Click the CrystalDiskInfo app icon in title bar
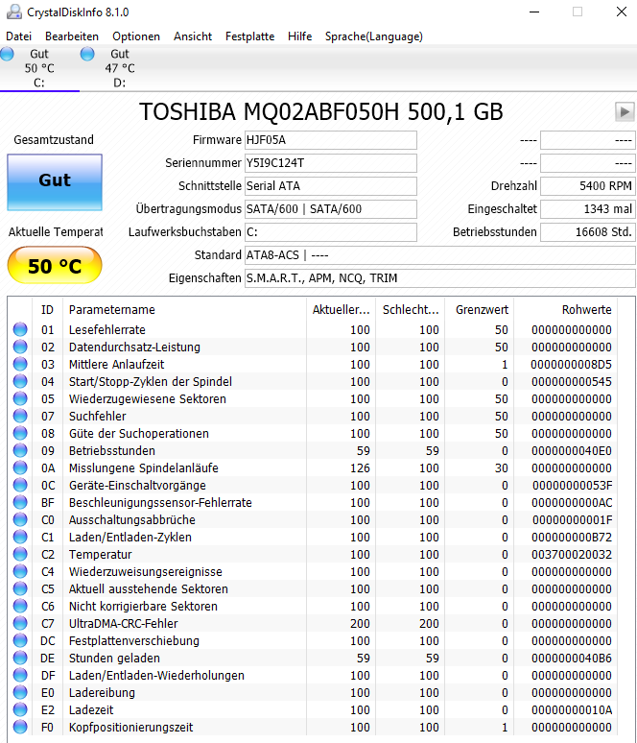The width and height of the screenshot is (637, 743). pos(13,12)
